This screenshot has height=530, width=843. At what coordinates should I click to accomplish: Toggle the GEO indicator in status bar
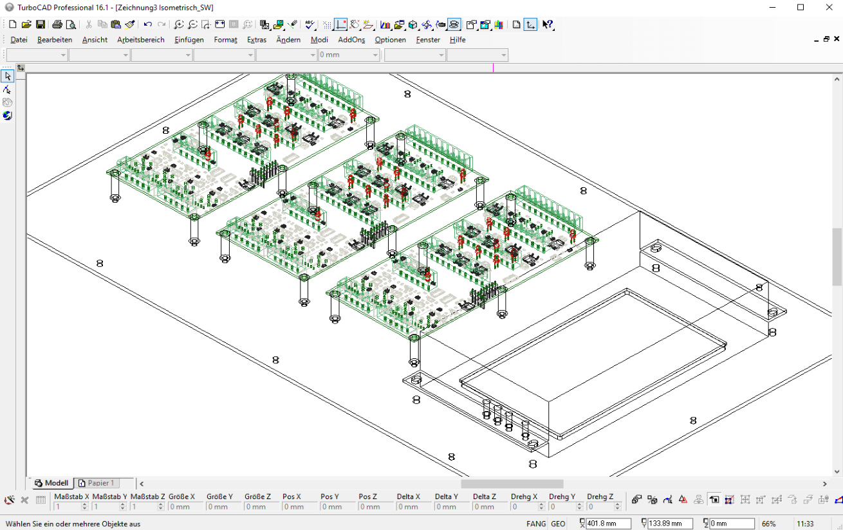coord(558,524)
